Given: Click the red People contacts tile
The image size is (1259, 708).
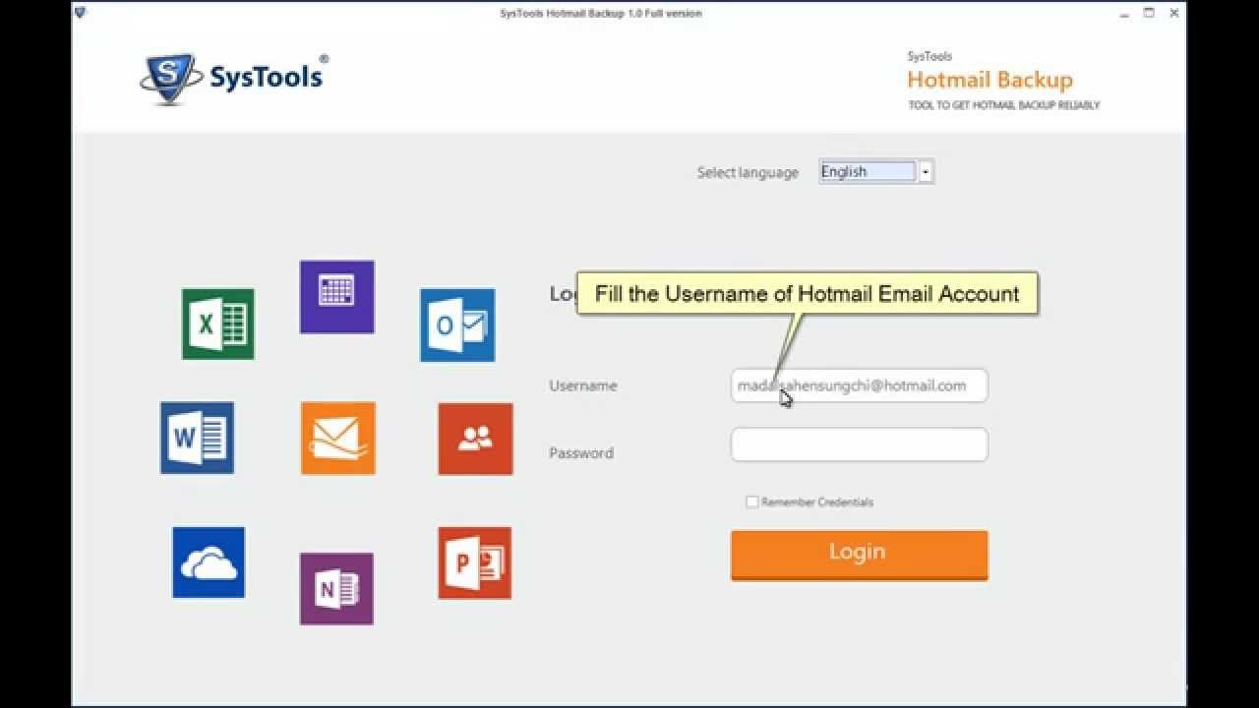Looking at the screenshot, I should click(475, 439).
